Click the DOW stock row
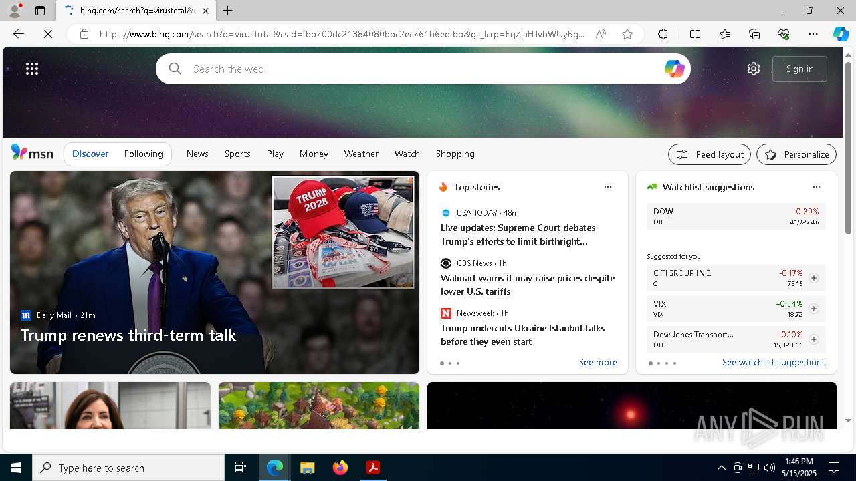Screen dimensions: 856x481 pos(736,216)
